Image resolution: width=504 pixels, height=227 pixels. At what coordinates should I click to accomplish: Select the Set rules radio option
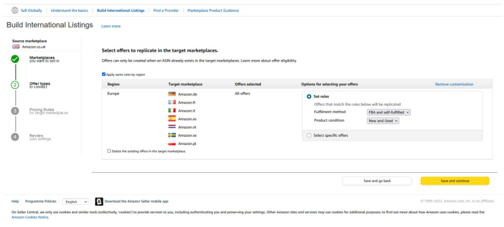[x=309, y=96]
